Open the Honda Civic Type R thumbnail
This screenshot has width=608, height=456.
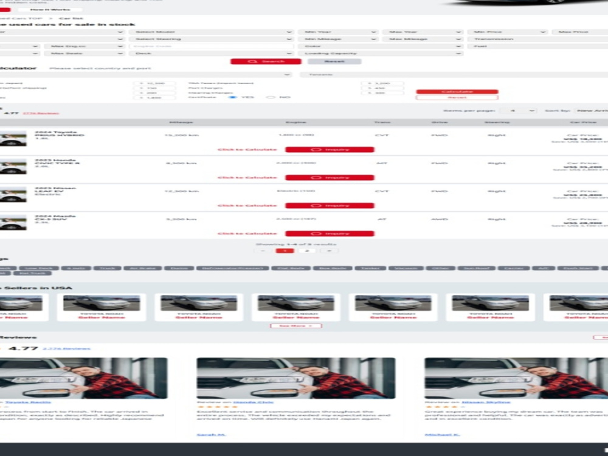(x=13, y=167)
